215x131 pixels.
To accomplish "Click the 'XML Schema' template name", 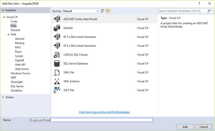I will 71,81.
